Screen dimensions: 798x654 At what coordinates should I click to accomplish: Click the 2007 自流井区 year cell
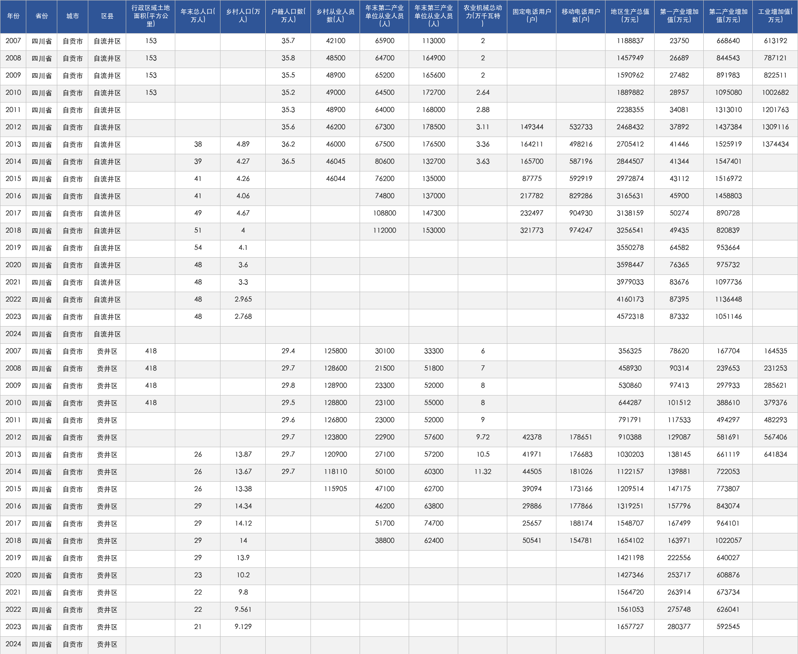(x=13, y=41)
